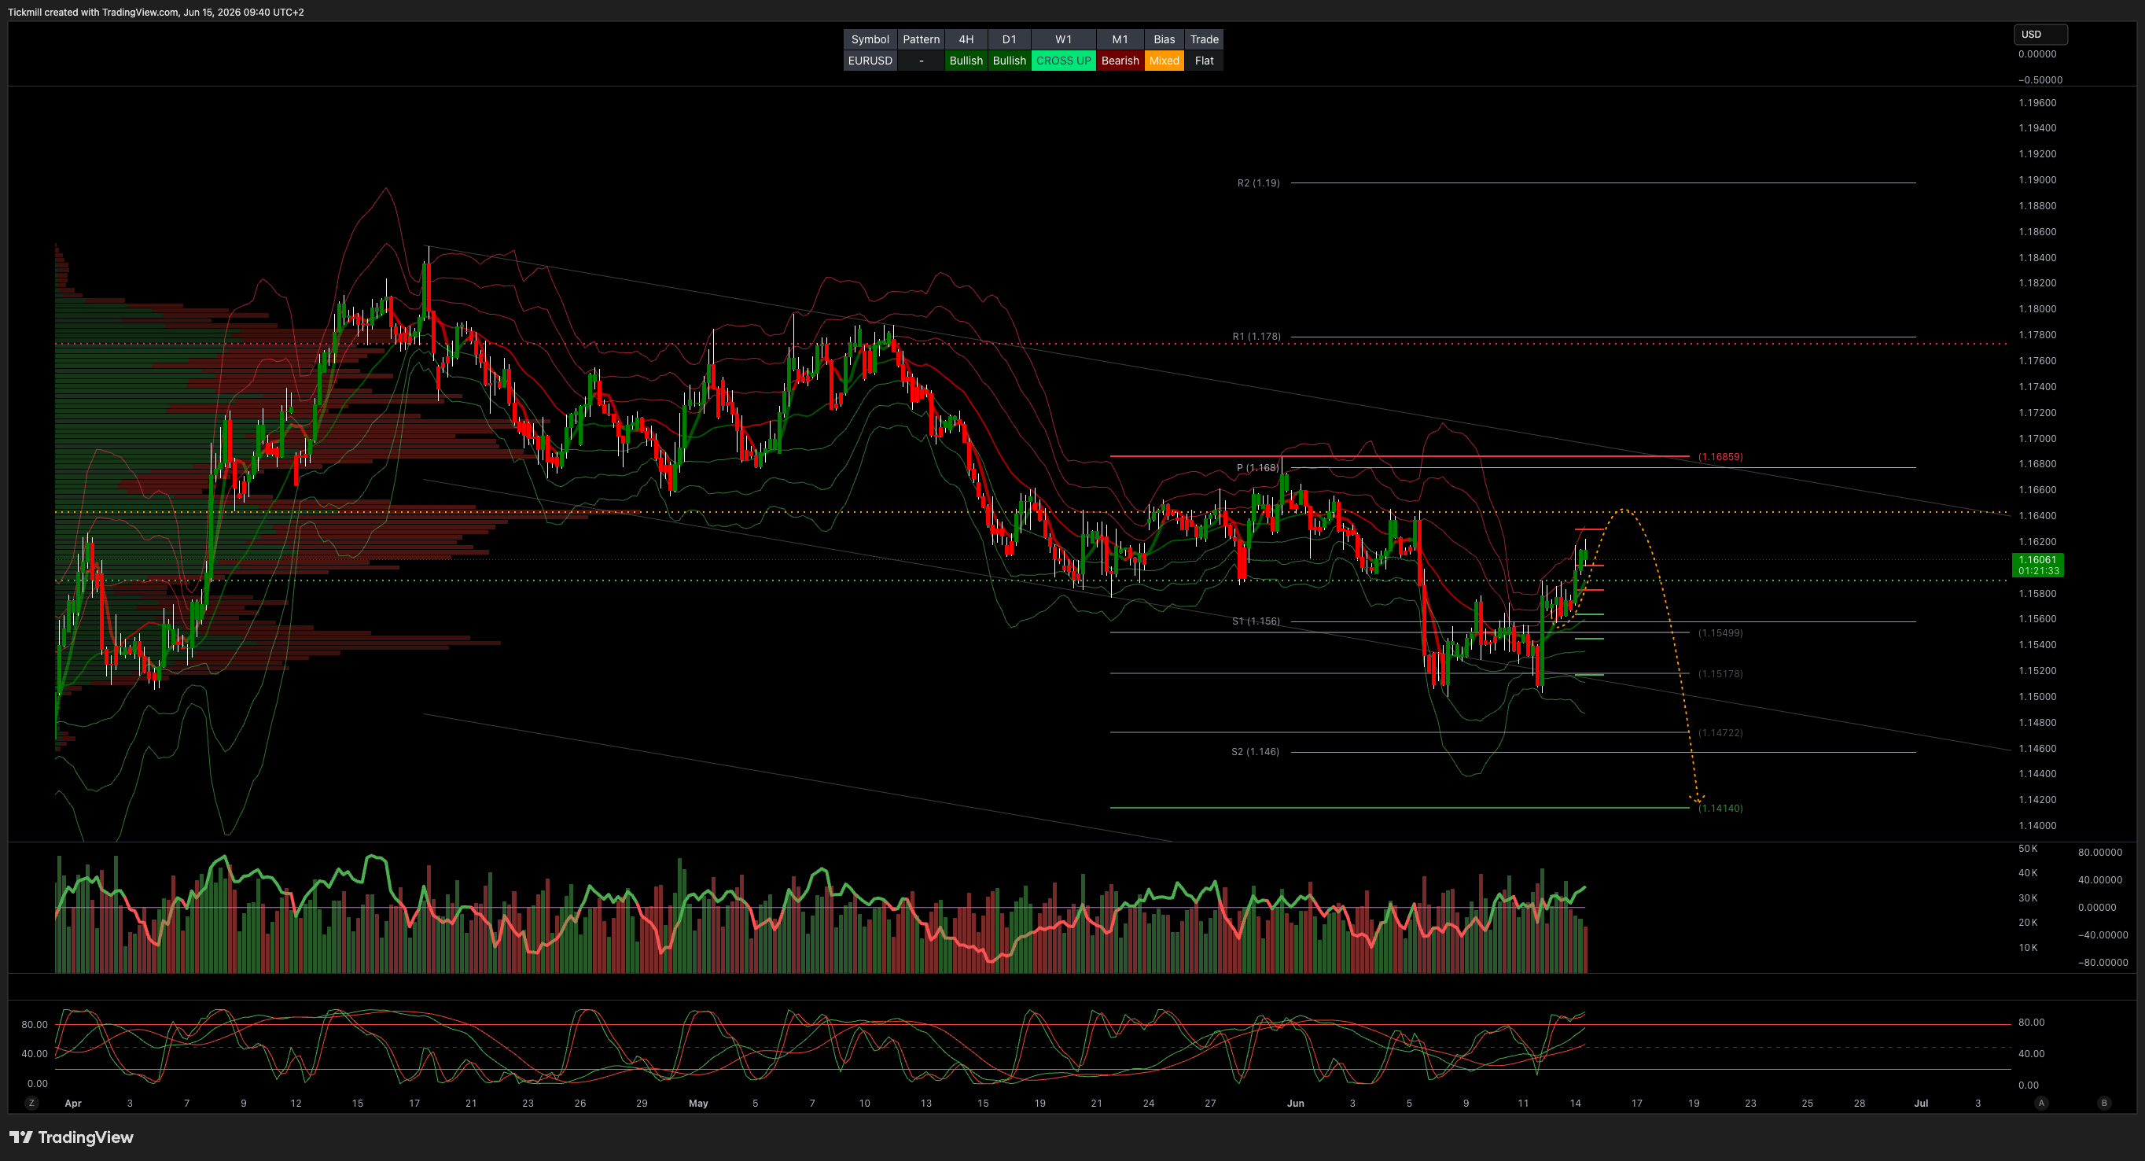Click the 50K volume axis label
The image size is (2145, 1161).
coord(2028,849)
